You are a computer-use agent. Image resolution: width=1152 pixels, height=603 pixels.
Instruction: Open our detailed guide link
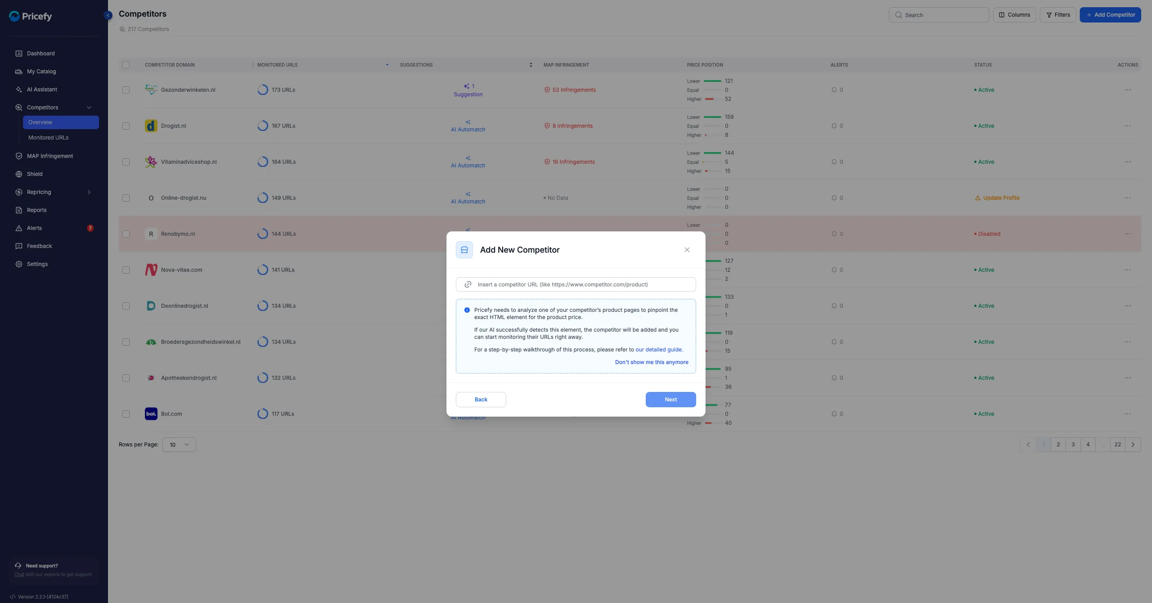(659, 350)
